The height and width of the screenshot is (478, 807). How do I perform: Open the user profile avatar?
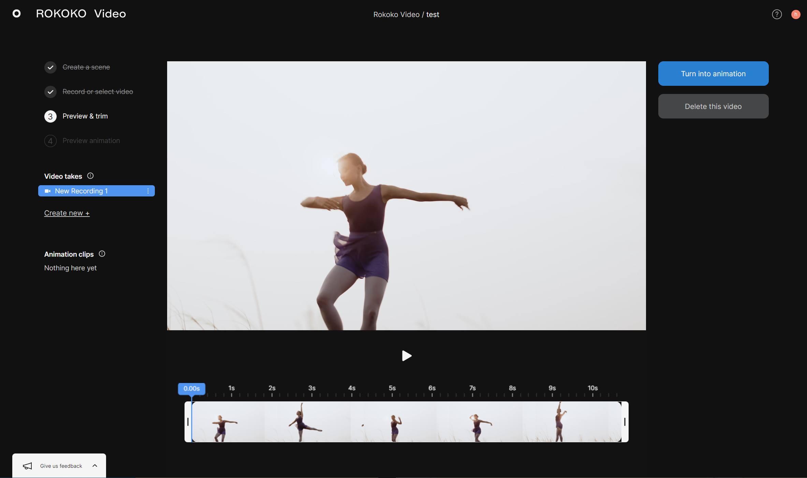[x=795, y=14]
